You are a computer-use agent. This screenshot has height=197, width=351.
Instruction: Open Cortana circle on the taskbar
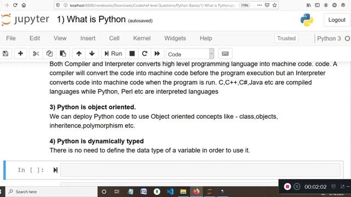pyautogui.click(x=104, y=192)
